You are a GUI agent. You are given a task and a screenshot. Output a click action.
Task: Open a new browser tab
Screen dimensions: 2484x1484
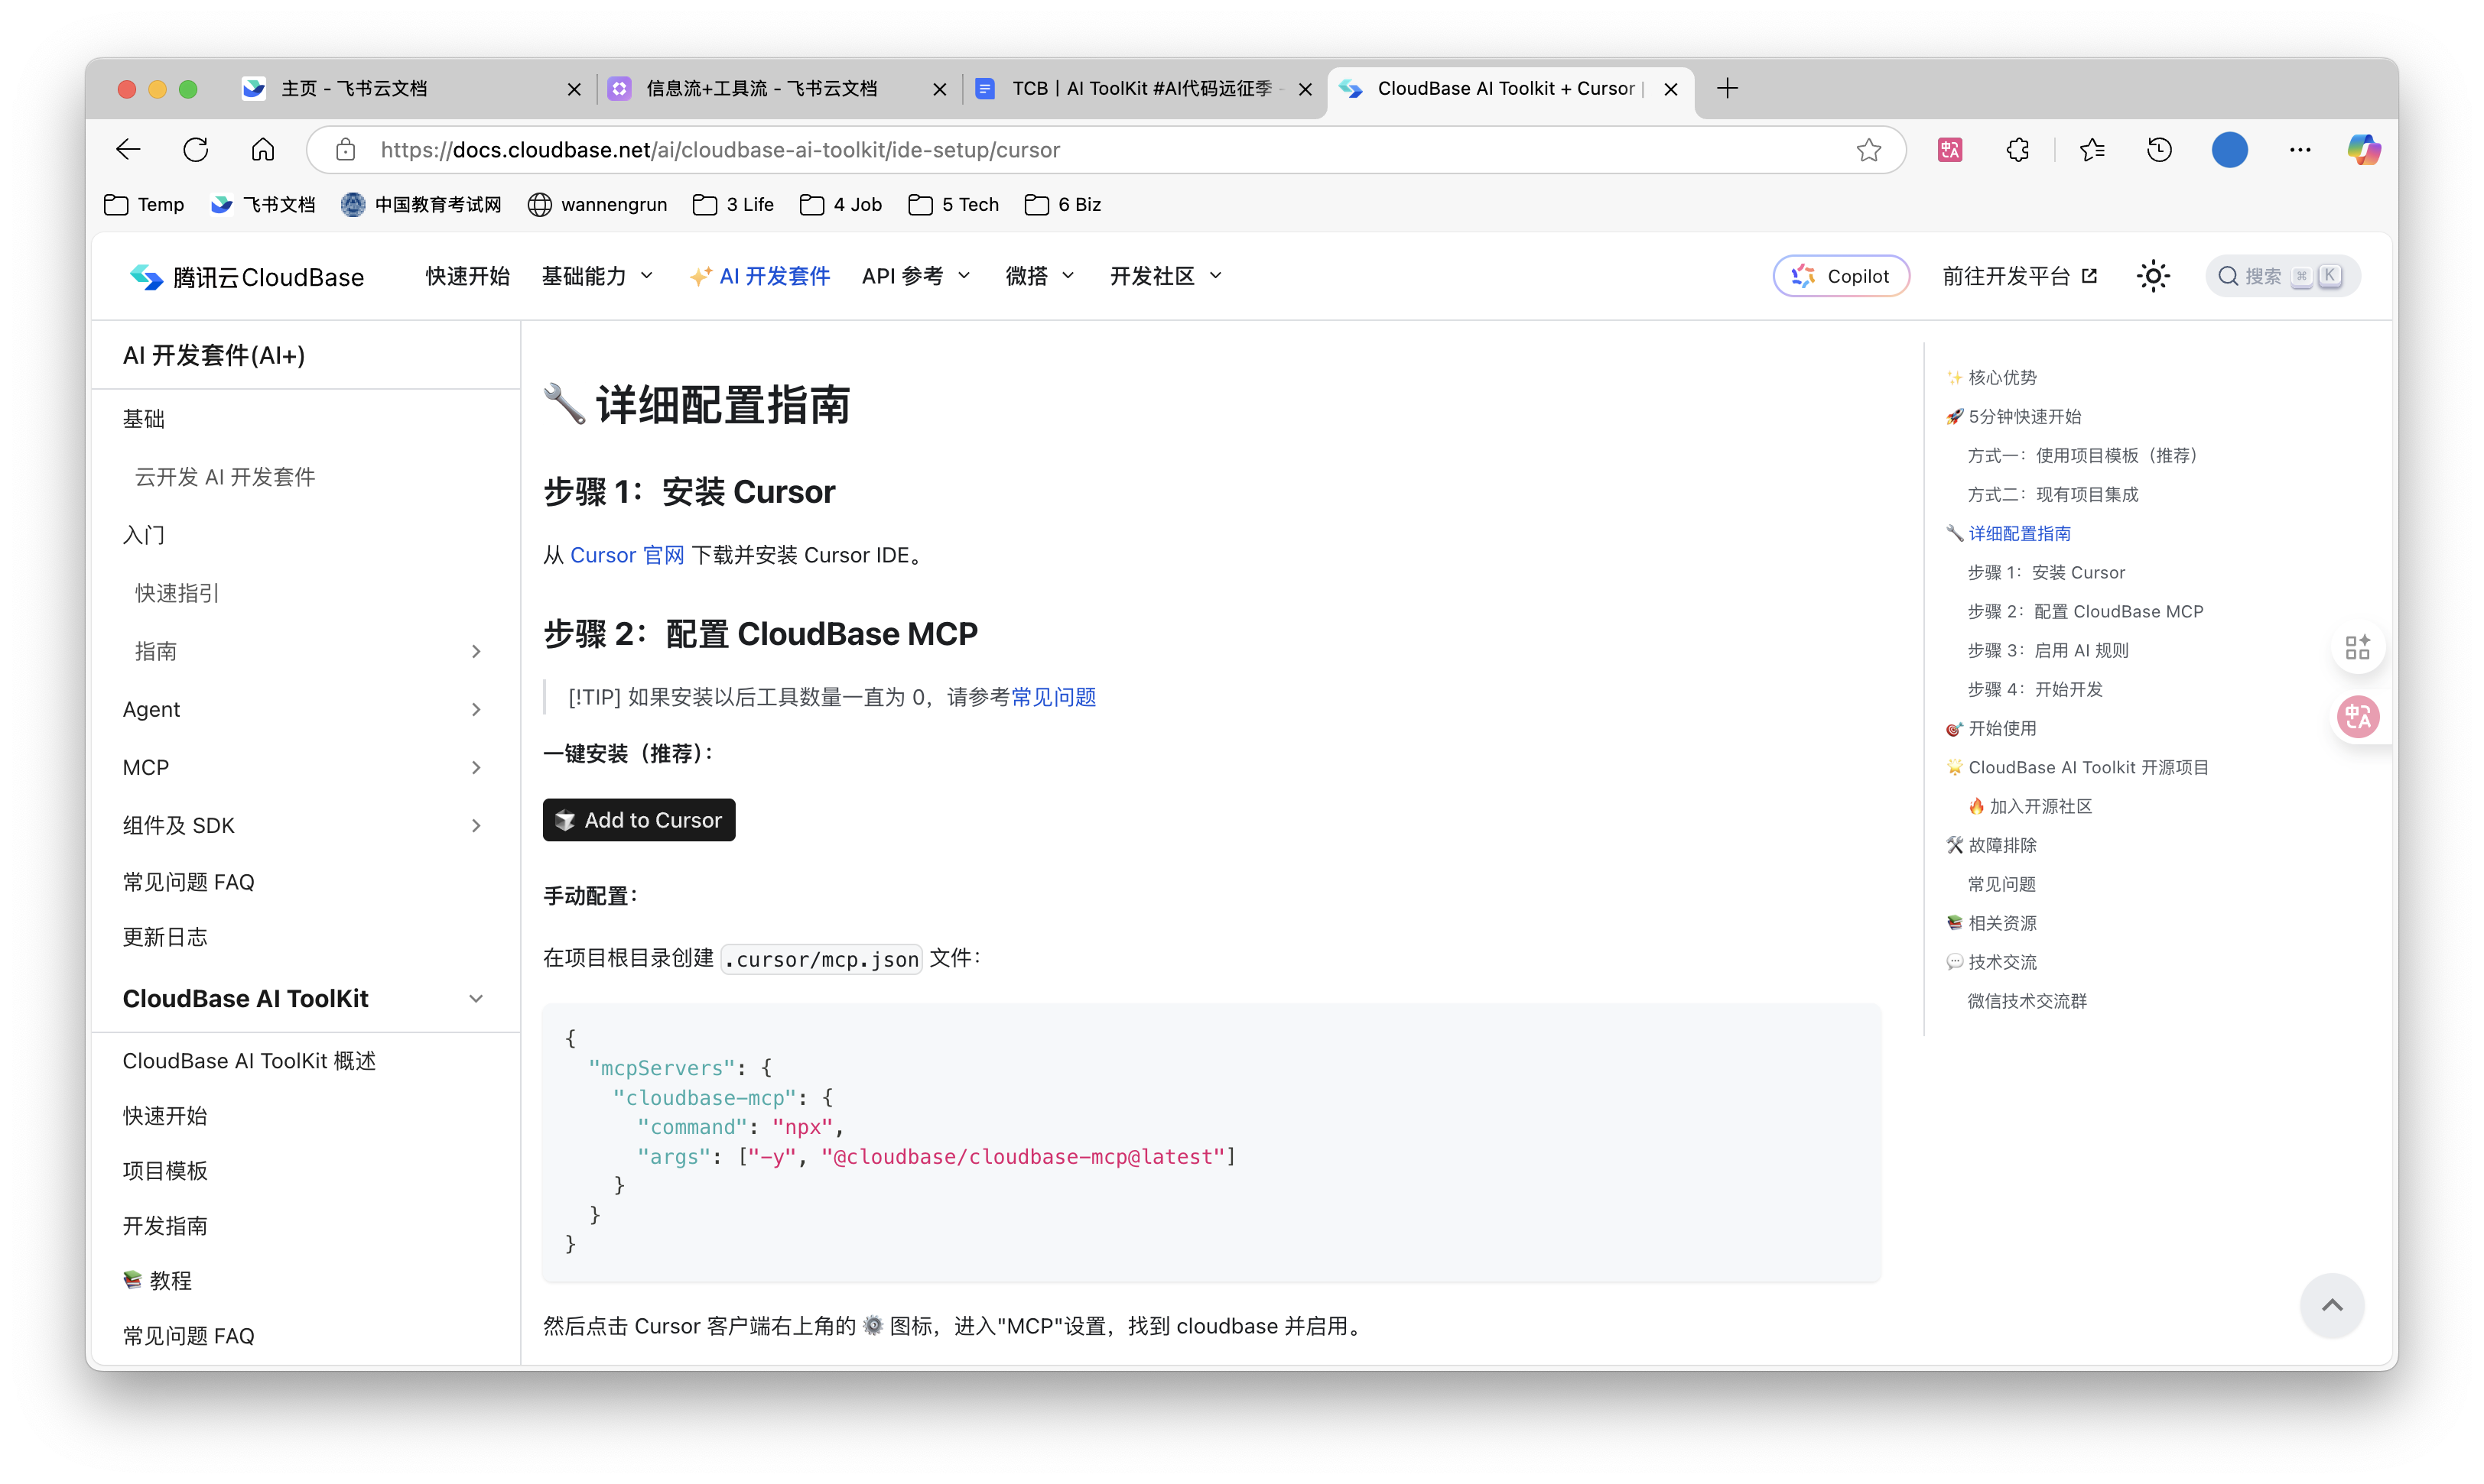tap(1728, 89)
